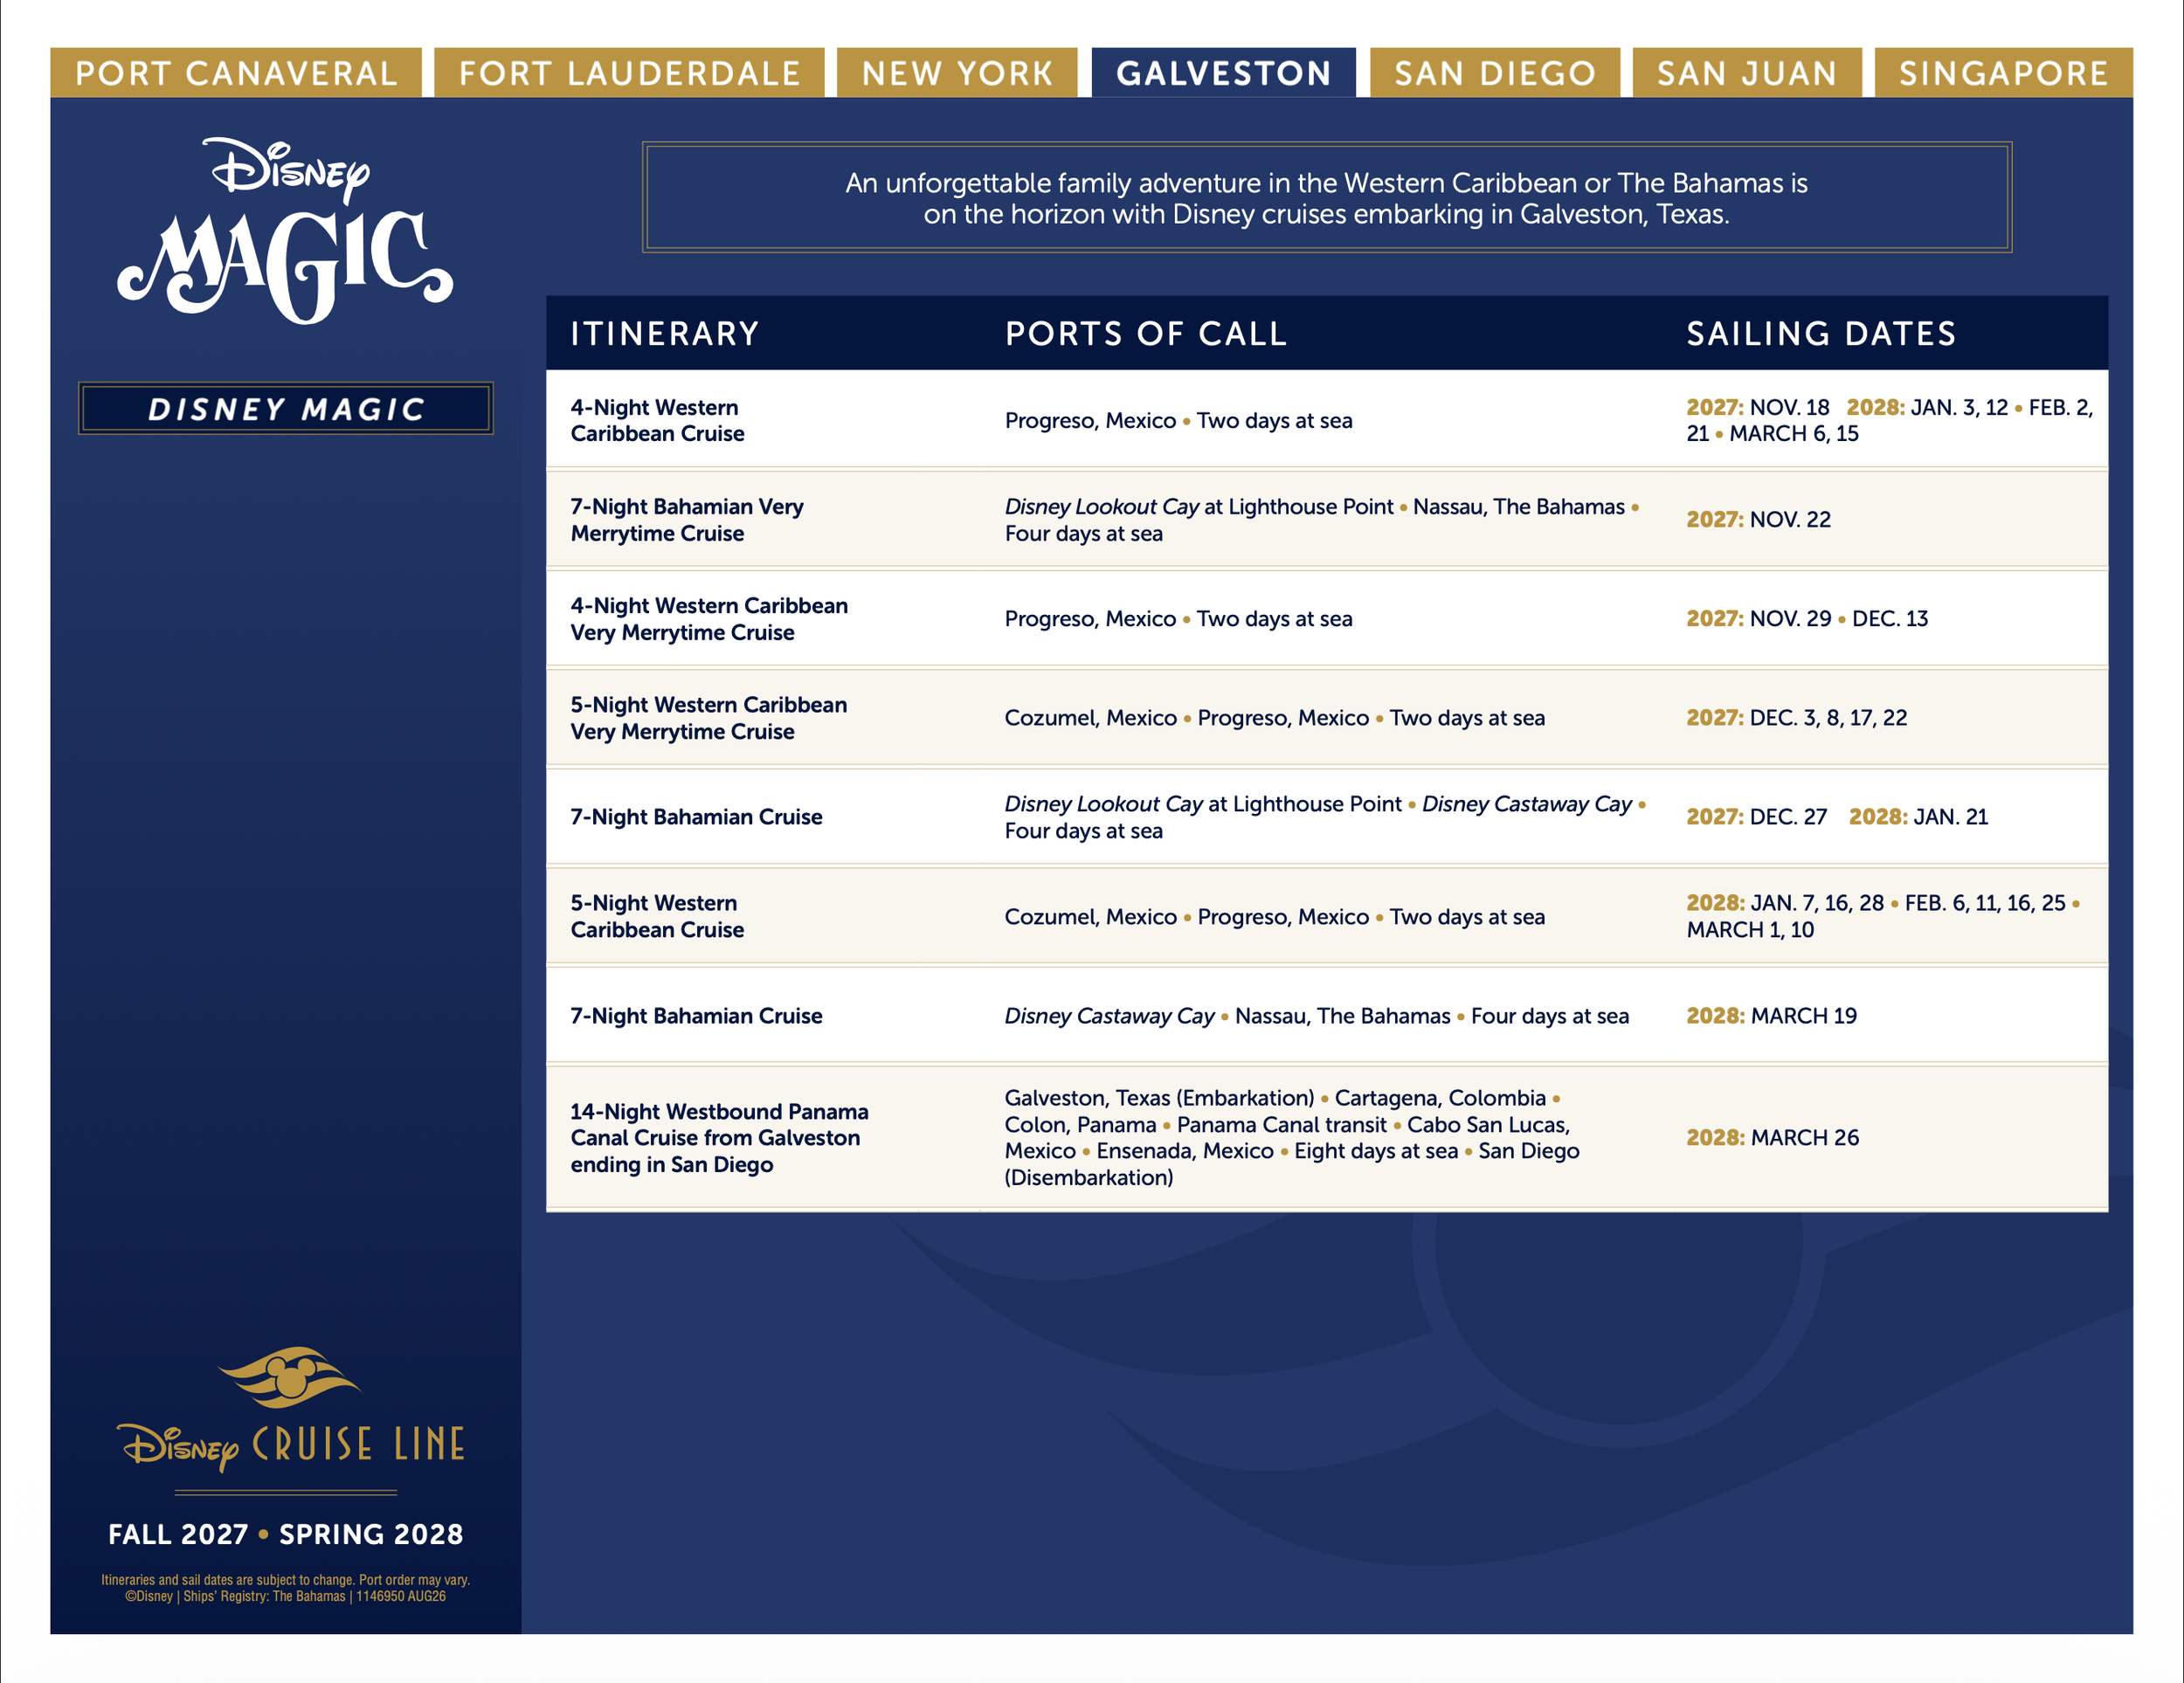
Task: Select 7-Night Bahamian Cruise with Lookout Cay
Action: (696, 817)
